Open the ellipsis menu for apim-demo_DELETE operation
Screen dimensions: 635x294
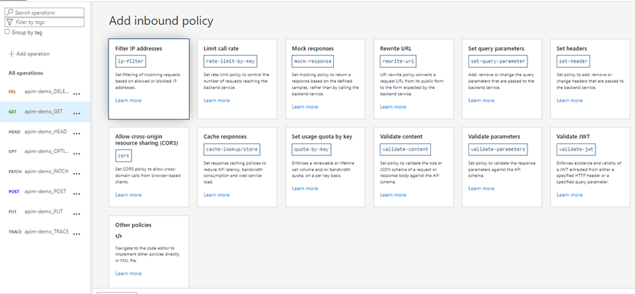76,94
